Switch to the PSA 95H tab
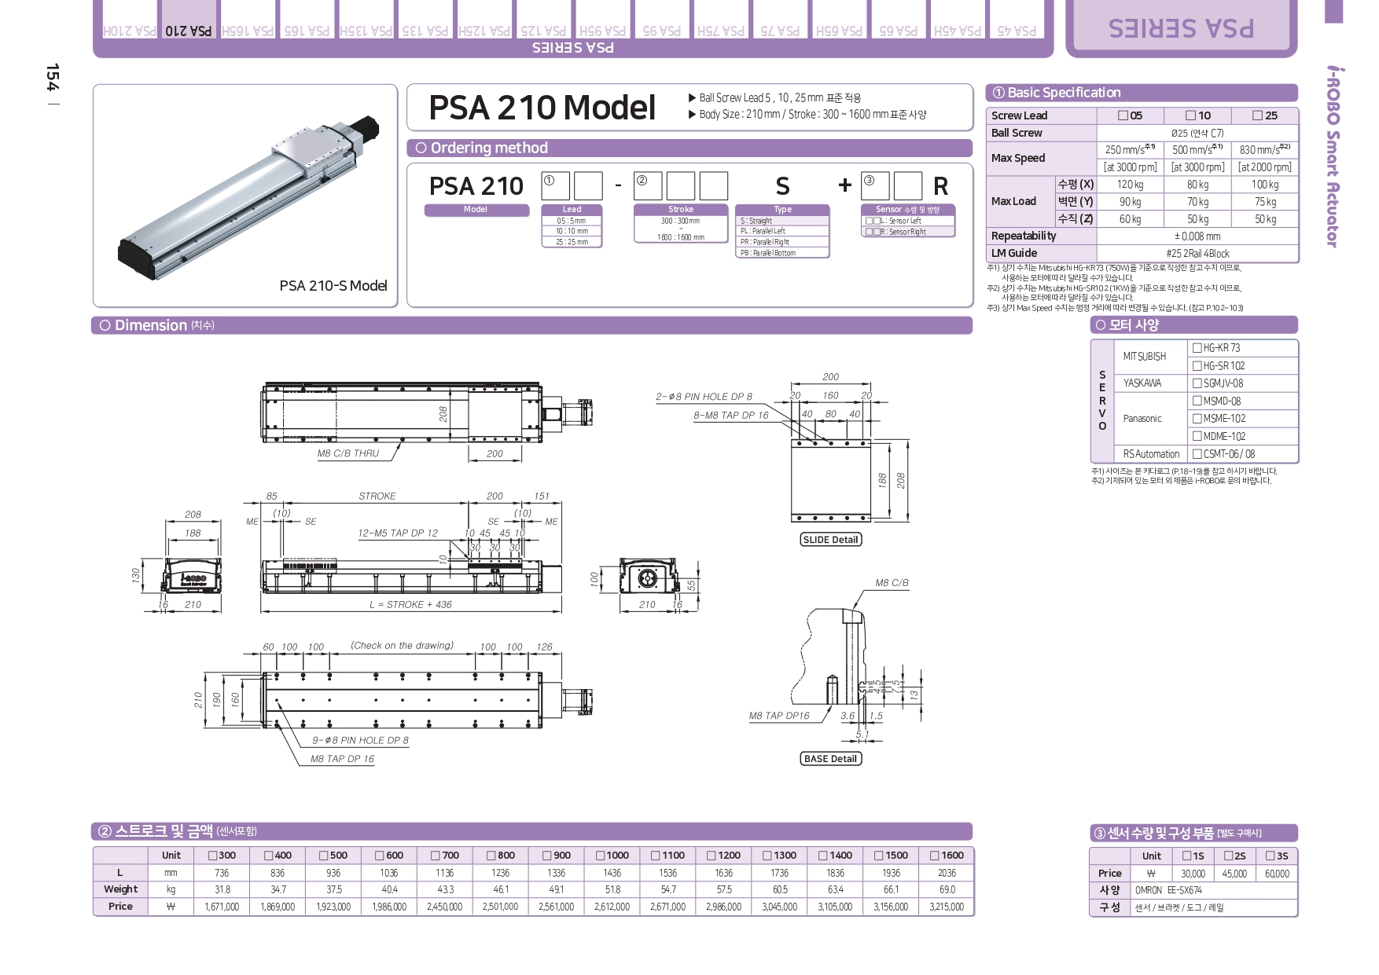 pyautogui.click(x=602, y=21)
